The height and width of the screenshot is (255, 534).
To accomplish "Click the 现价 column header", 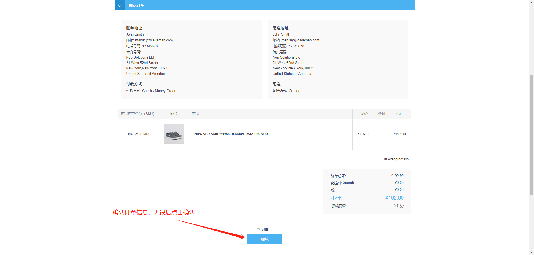I will click(364, 114).
